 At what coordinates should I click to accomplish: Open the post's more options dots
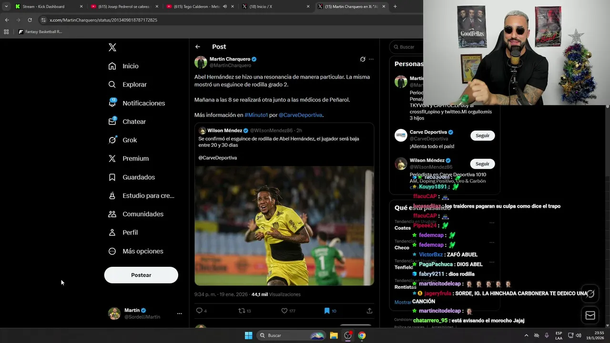point(371,59)
